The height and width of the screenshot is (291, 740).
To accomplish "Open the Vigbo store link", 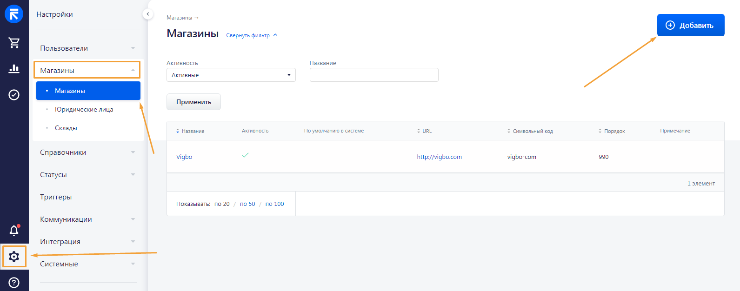I will pyautogui.click(x=184, y=157).
